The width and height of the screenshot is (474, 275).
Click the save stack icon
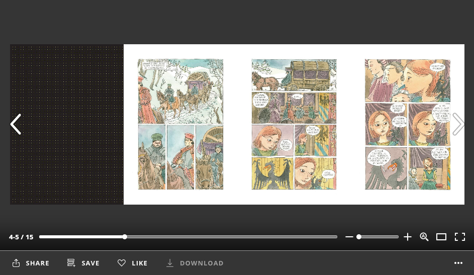pos(71,262)
